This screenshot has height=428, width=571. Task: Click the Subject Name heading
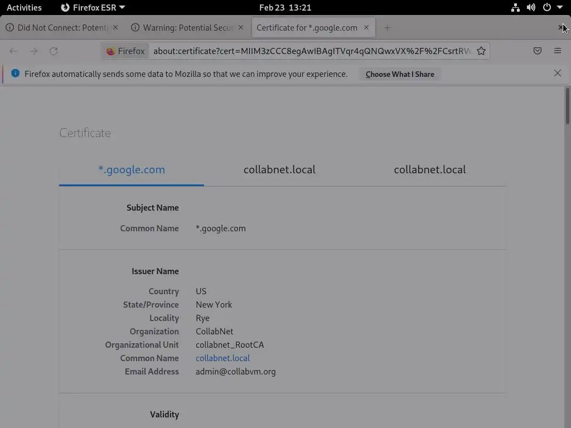coord(153,207)
